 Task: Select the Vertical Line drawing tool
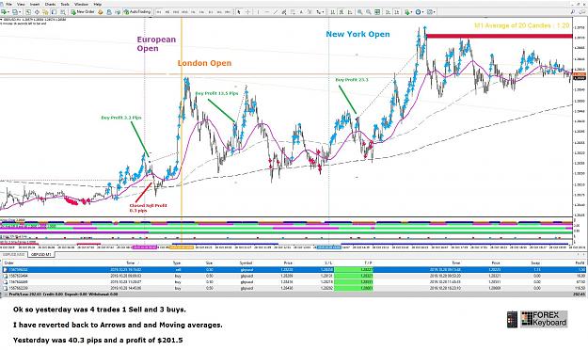pos(258,12)
